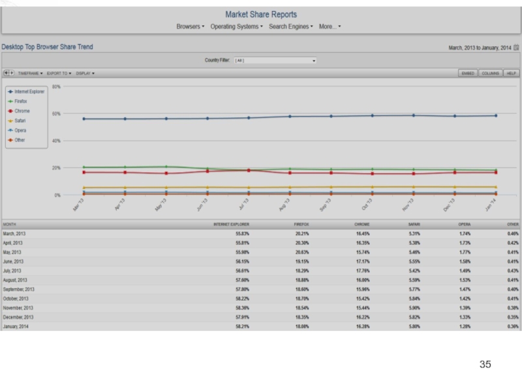The image size is (522, 391).
Task: Open the calendar date range picker
Action: [516, 48]
